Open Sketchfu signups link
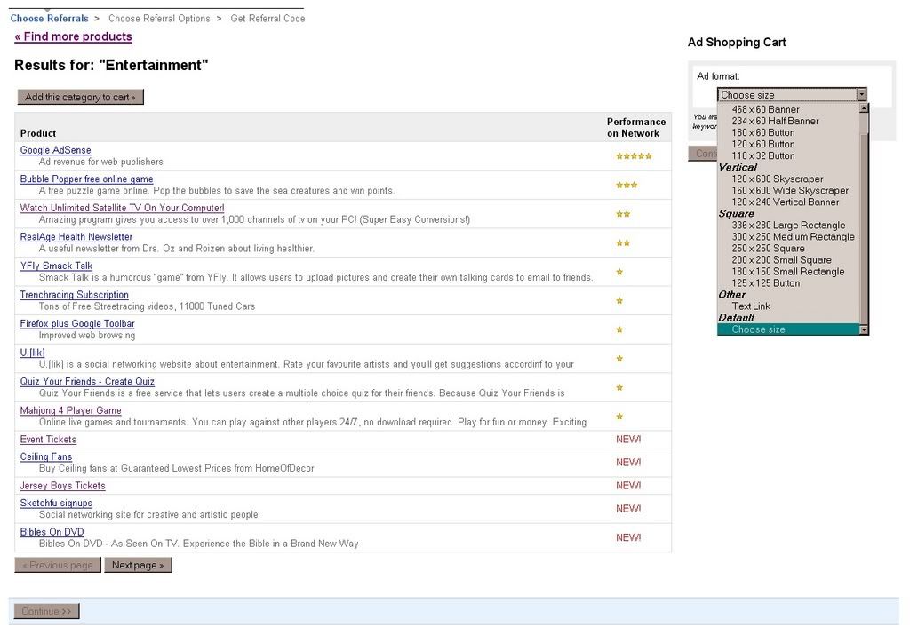910x635 pixels. [x=56, y=504]
